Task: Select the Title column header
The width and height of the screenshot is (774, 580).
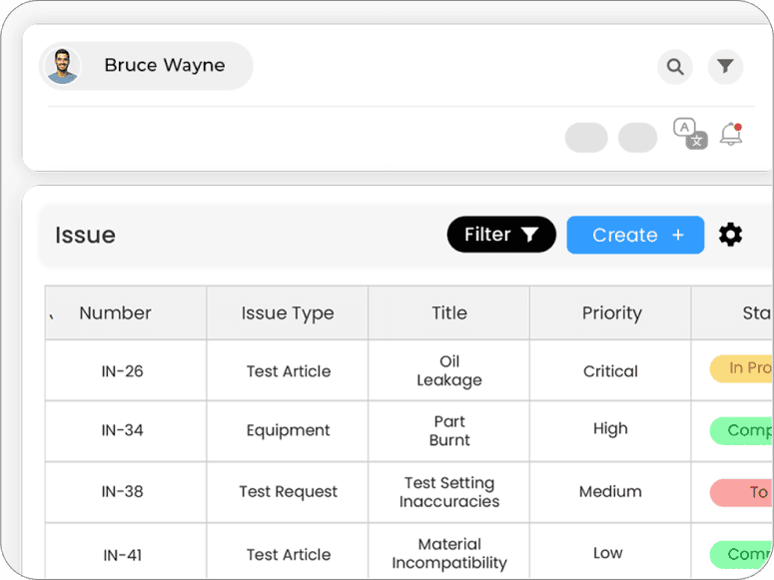Action: [449, 312]
